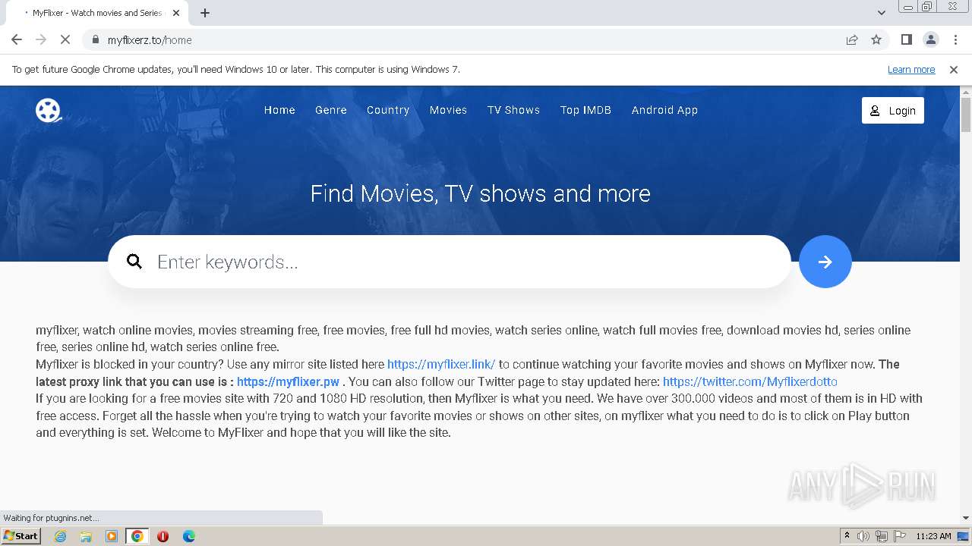The height and width of the screenshot is (546, 972).
Task: Go back with the browser back arrow
Action: [17, 39]
